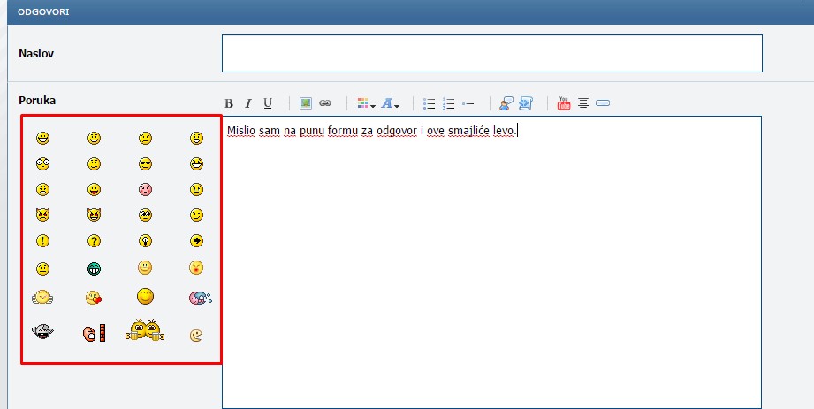Screen dimensions: 814x409
Task: Insert the shocked wide-eyed smiley
Action: (42, 164)
